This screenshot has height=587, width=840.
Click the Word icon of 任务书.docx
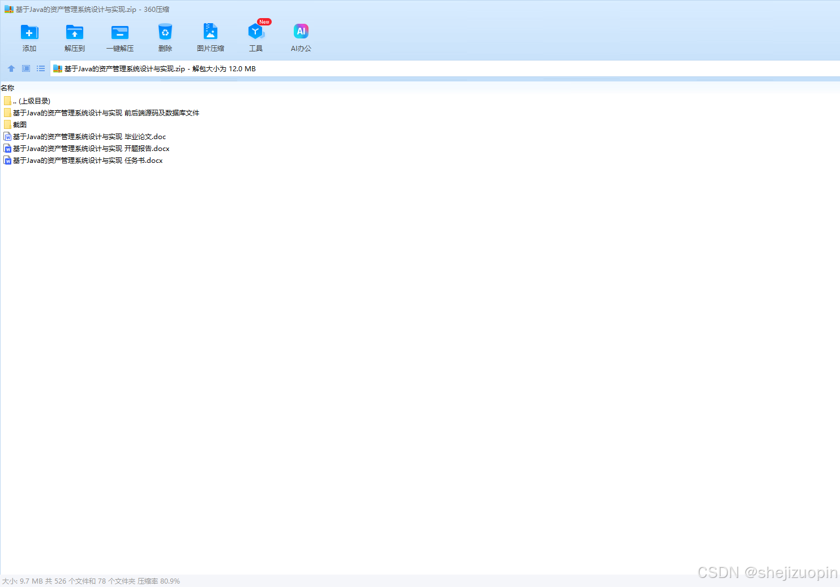coord(7,160)
